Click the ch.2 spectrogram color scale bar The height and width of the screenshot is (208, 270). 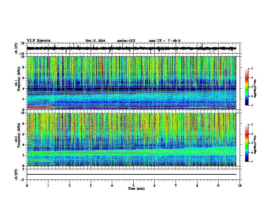coord(247,143)
